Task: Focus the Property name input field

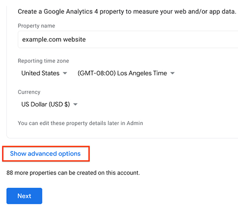Action: [128, 39]
